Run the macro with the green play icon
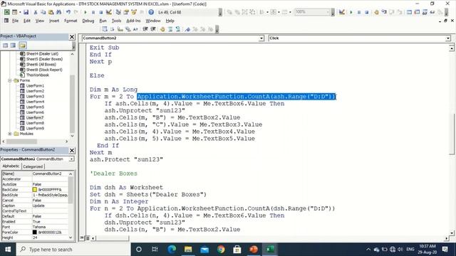 (85, 12)
